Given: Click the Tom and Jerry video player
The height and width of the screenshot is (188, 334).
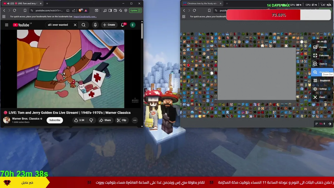Looking at the screenshot, I should 70,69.
